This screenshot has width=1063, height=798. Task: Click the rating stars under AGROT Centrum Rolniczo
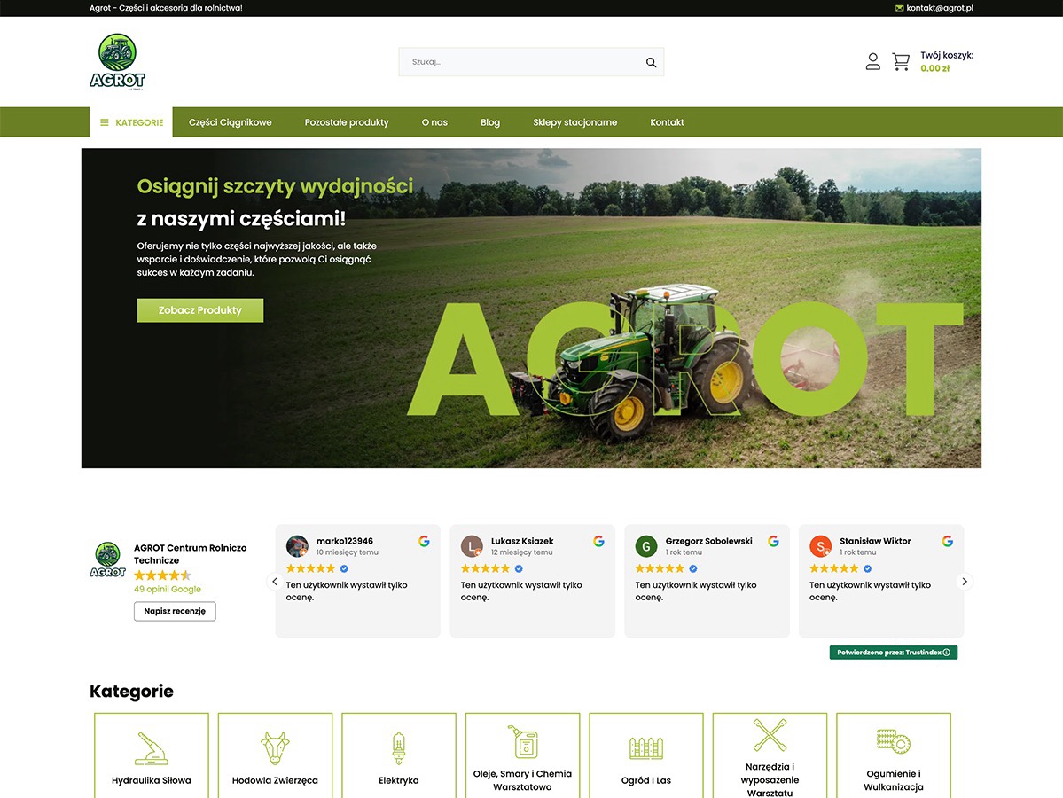163,575
